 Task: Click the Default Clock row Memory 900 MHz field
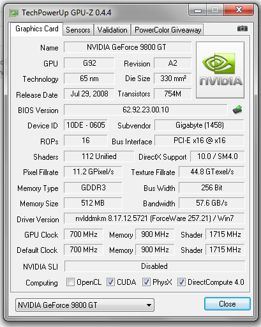(x=155, y=250)
